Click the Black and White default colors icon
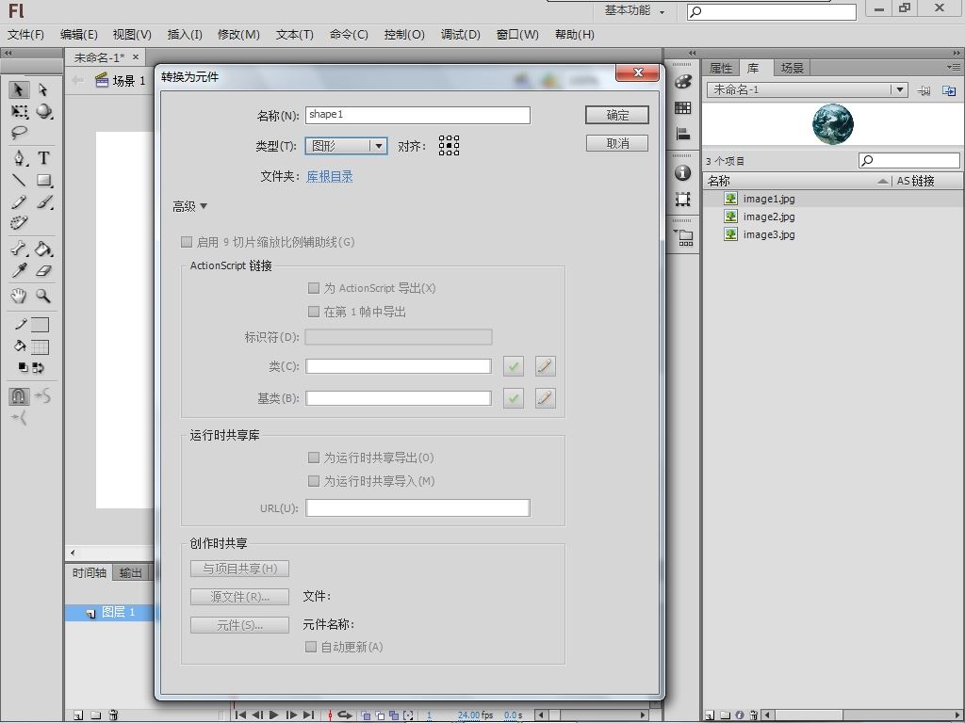Image resolution: width=965 pixels, height=723 pixels. coord(23,367)
